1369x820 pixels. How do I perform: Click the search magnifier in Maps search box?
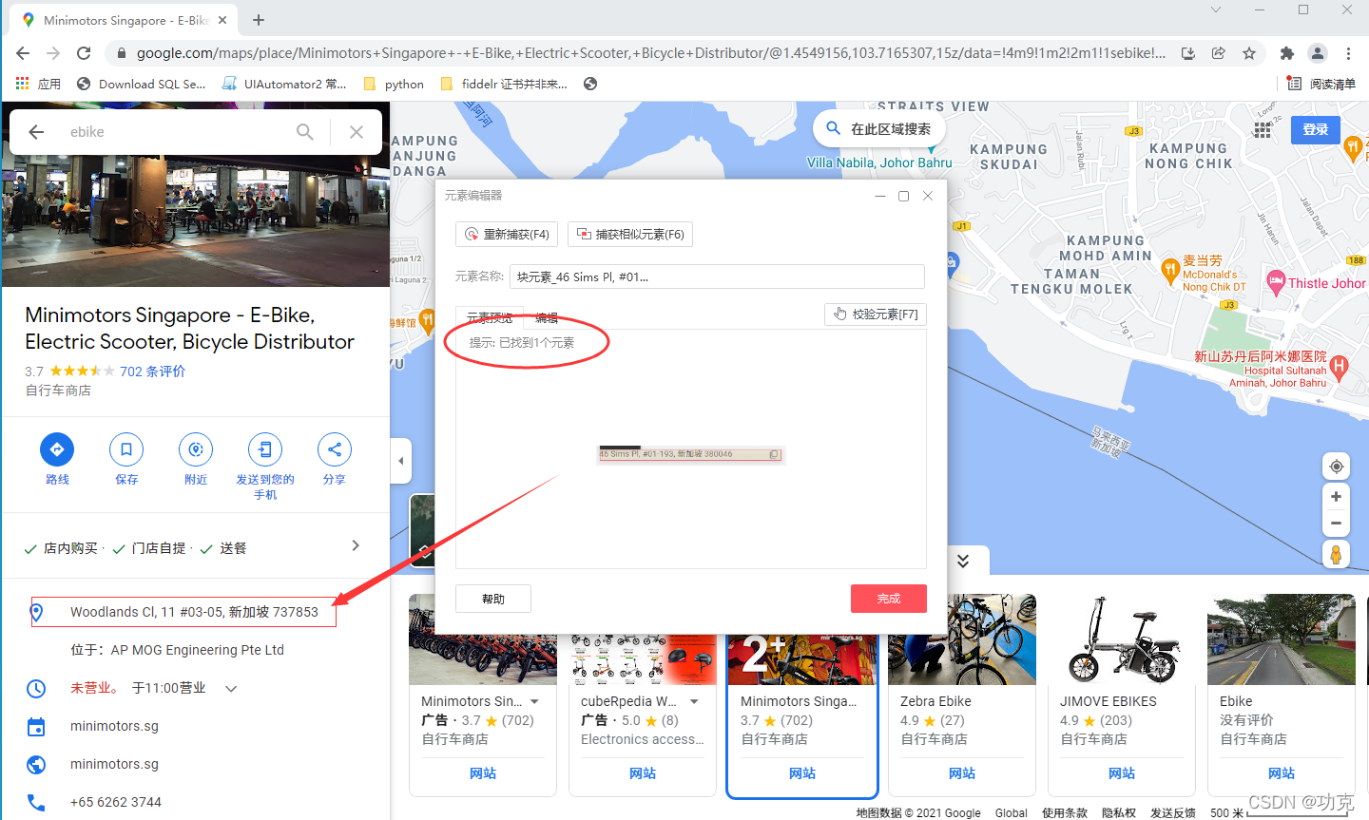tap(305, 132)
